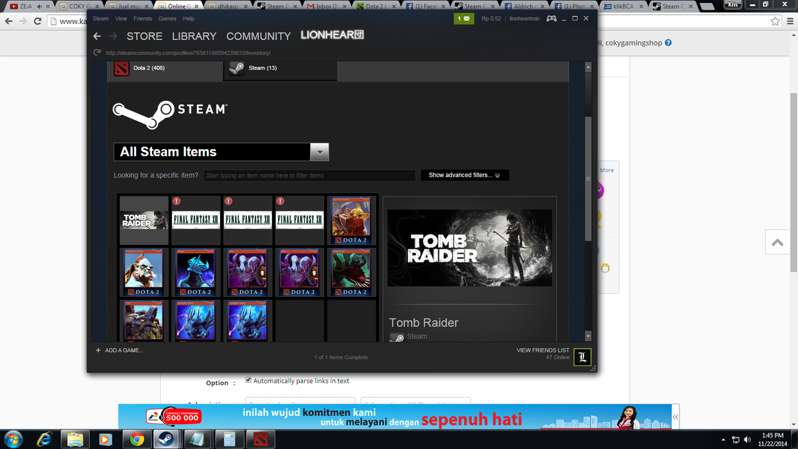Open Steam Big Picture mode controller icon
Viewport: 798px width, 449px height.
pos(551,19)
